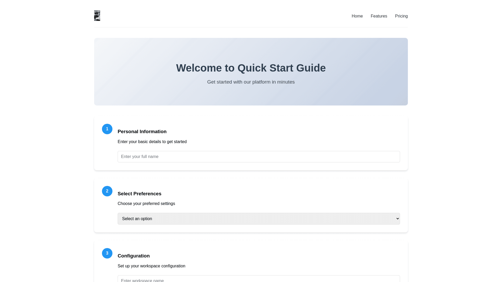Click 'Choose your preferred settings' description text

pos(146,204)
